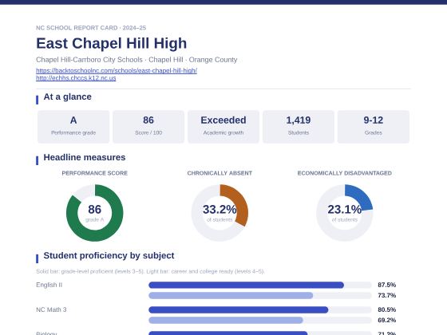Image resolution: width=447 pixels, height=335 pixels.
Task: Click the Headline measures heading
Action: [85, 157]
